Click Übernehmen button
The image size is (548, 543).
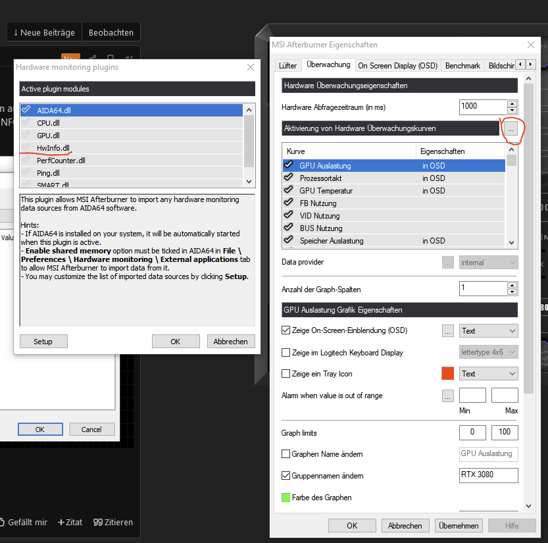(459, 525)
